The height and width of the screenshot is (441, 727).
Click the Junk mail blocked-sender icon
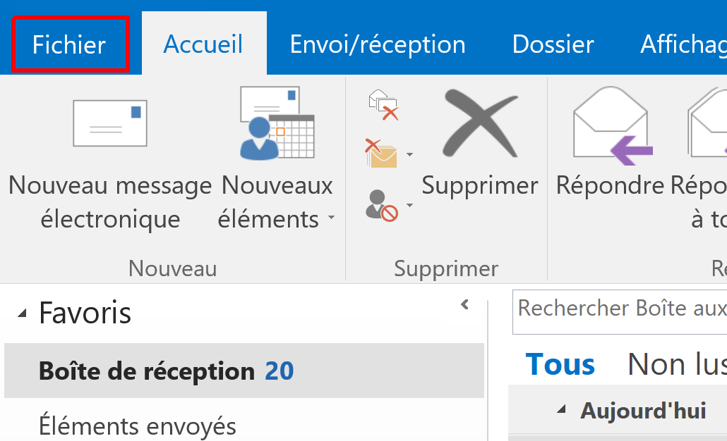pyautogui.click(x=381, y=205)
